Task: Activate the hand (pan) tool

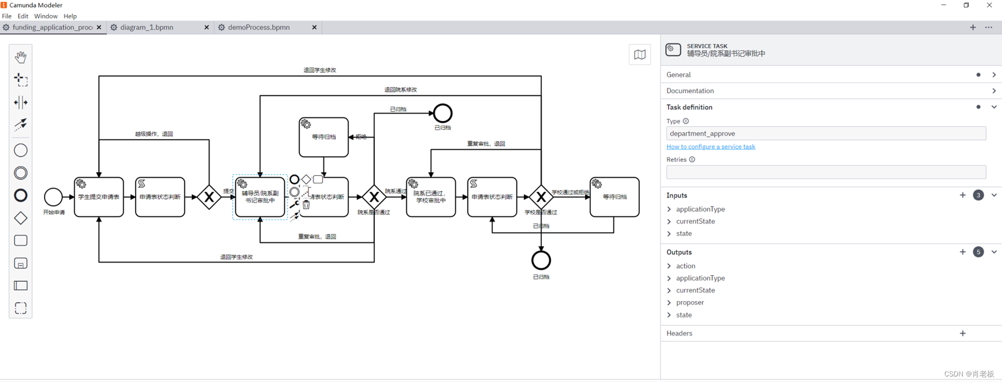Action: [21, 57]
